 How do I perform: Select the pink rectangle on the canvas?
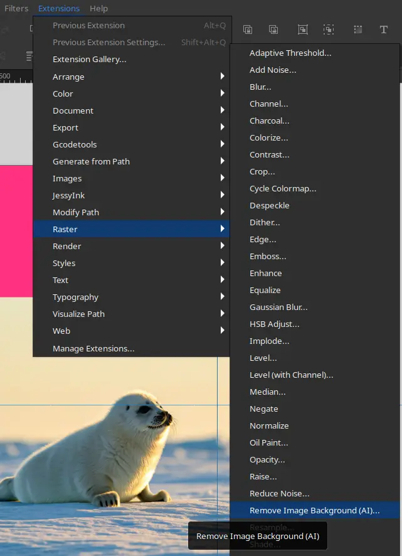tap(16, 231)
